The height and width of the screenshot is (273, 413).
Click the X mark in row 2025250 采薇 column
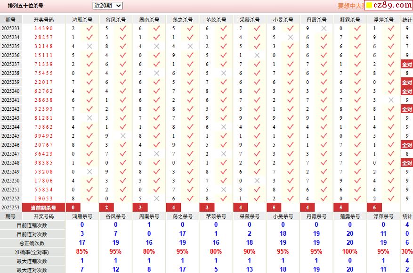(x=257, y=181)
